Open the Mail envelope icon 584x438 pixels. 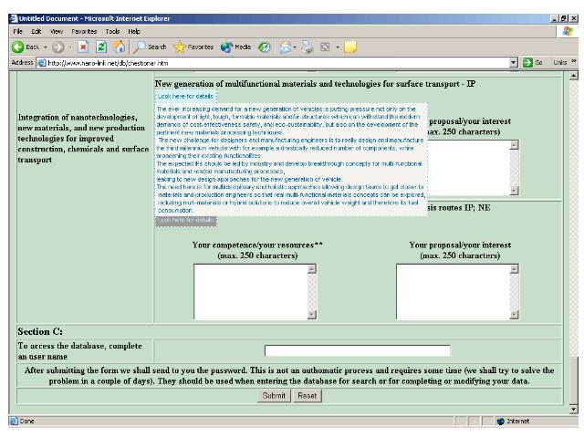pos(285,47)
